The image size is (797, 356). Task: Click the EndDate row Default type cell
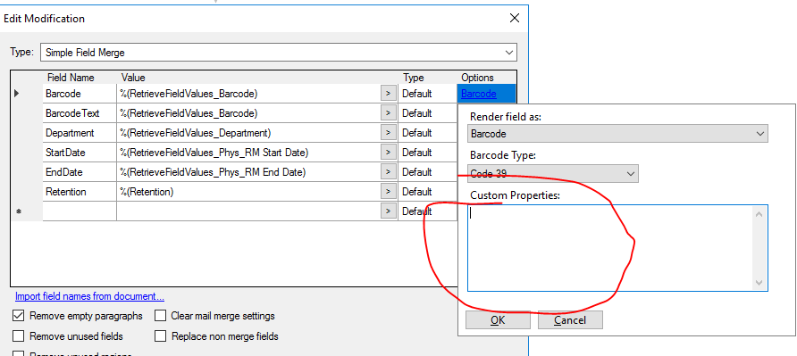427,172
